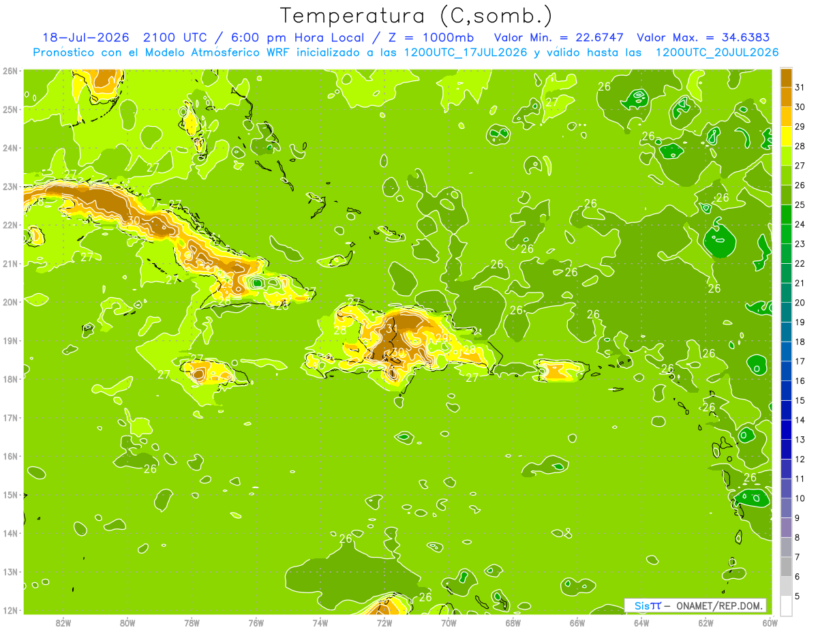Click the "72W" longitude axis label

point(384,622)
